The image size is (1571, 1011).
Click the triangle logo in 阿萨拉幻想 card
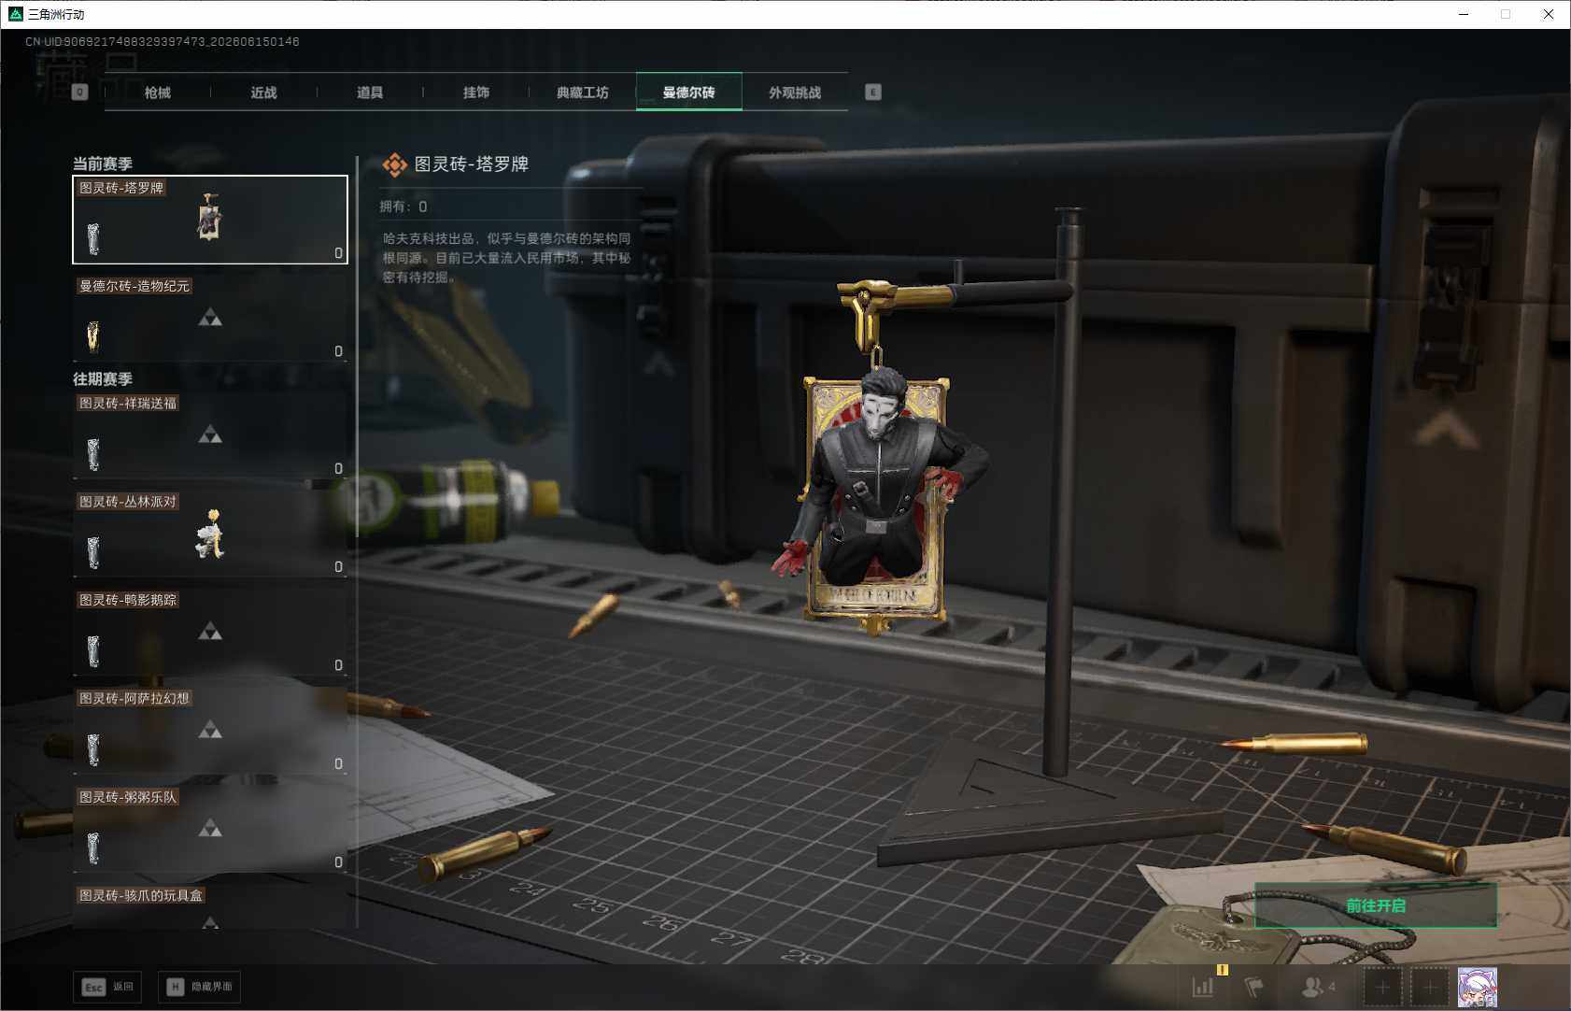(x=210, y=730)
